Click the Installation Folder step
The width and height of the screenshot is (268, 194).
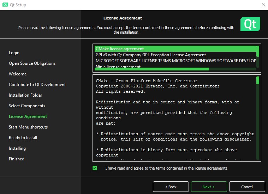tap(25, 95)
